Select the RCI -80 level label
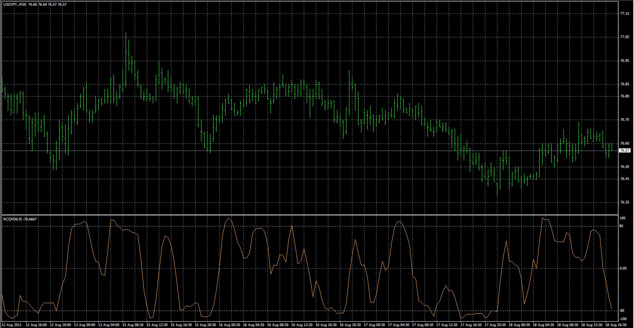Viewport: 634px width, 328px height. coord(622,311)
